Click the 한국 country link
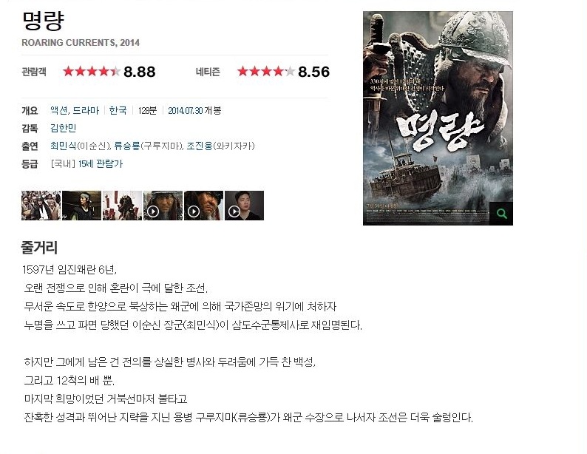 pyautogui.click(x=118, y=110)
